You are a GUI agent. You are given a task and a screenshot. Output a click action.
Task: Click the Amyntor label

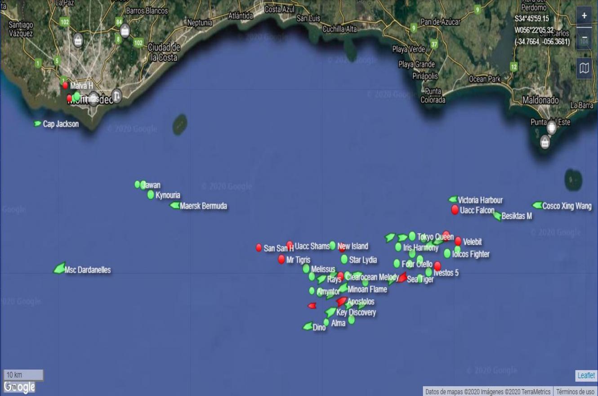click(x=329, y=292)
